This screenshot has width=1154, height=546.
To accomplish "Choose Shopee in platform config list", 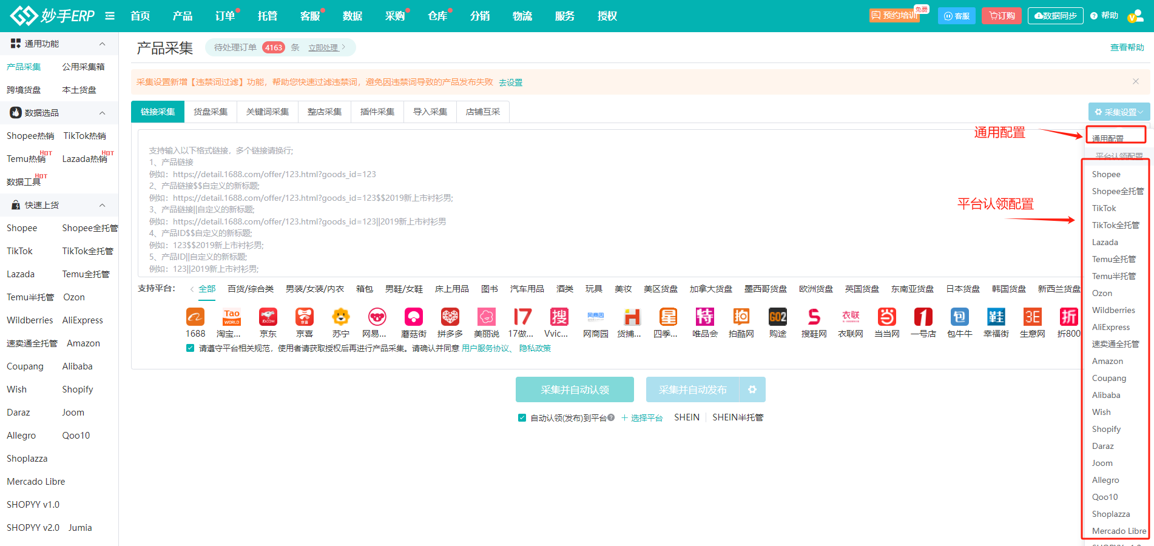I will point(1106,174).
